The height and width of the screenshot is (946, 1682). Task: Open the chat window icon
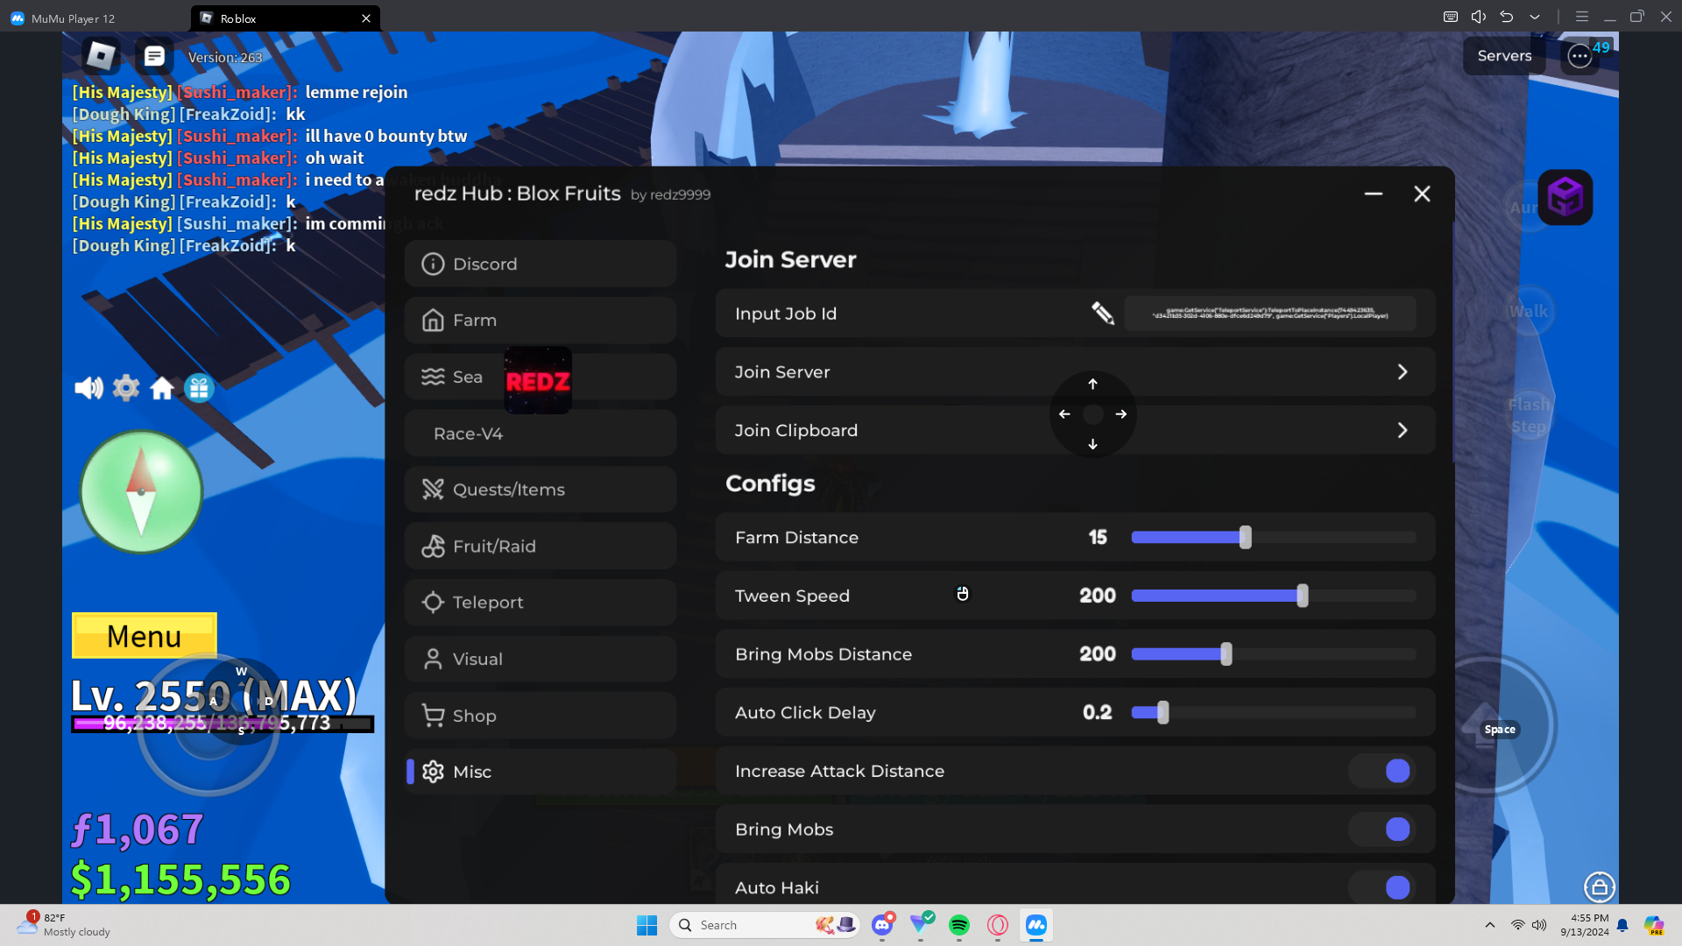[154, 56]
